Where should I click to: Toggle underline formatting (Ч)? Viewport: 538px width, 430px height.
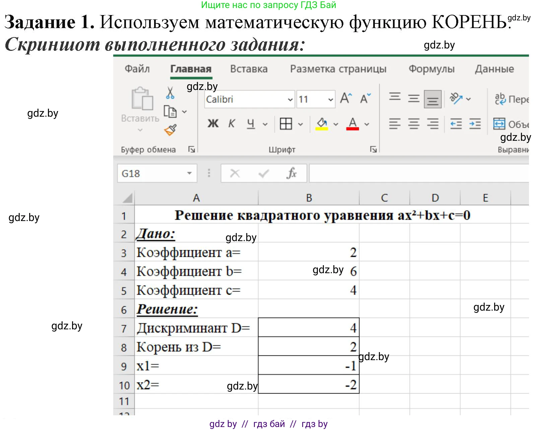click(x=251, y=124)
